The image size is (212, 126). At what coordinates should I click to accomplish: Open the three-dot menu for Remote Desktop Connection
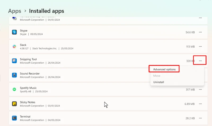[x=200, y=18]
